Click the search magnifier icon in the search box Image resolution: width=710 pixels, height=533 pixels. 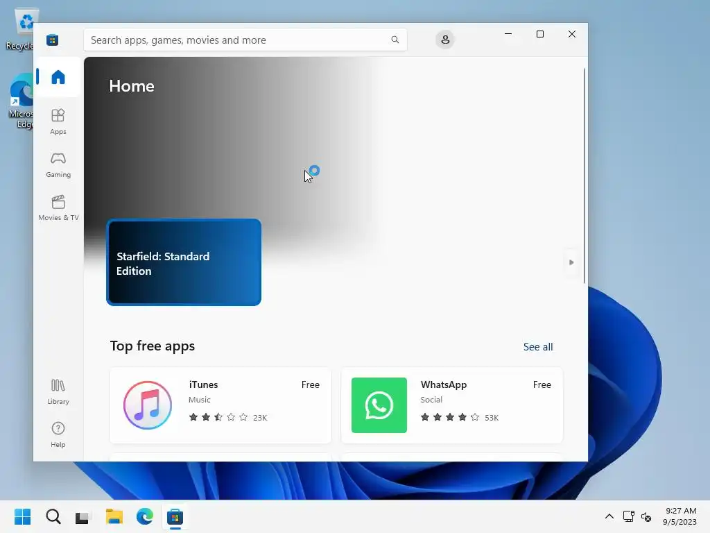(x=395, y=40)
